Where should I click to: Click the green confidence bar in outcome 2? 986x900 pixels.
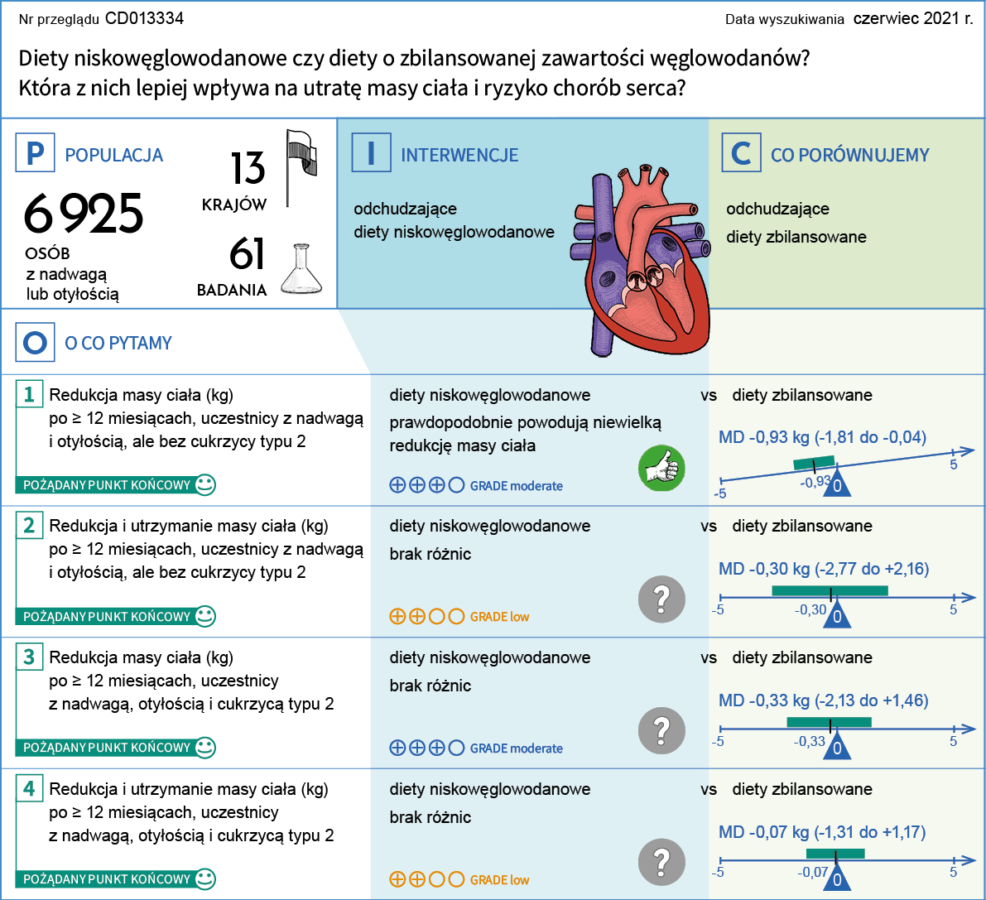coord(830,590)
